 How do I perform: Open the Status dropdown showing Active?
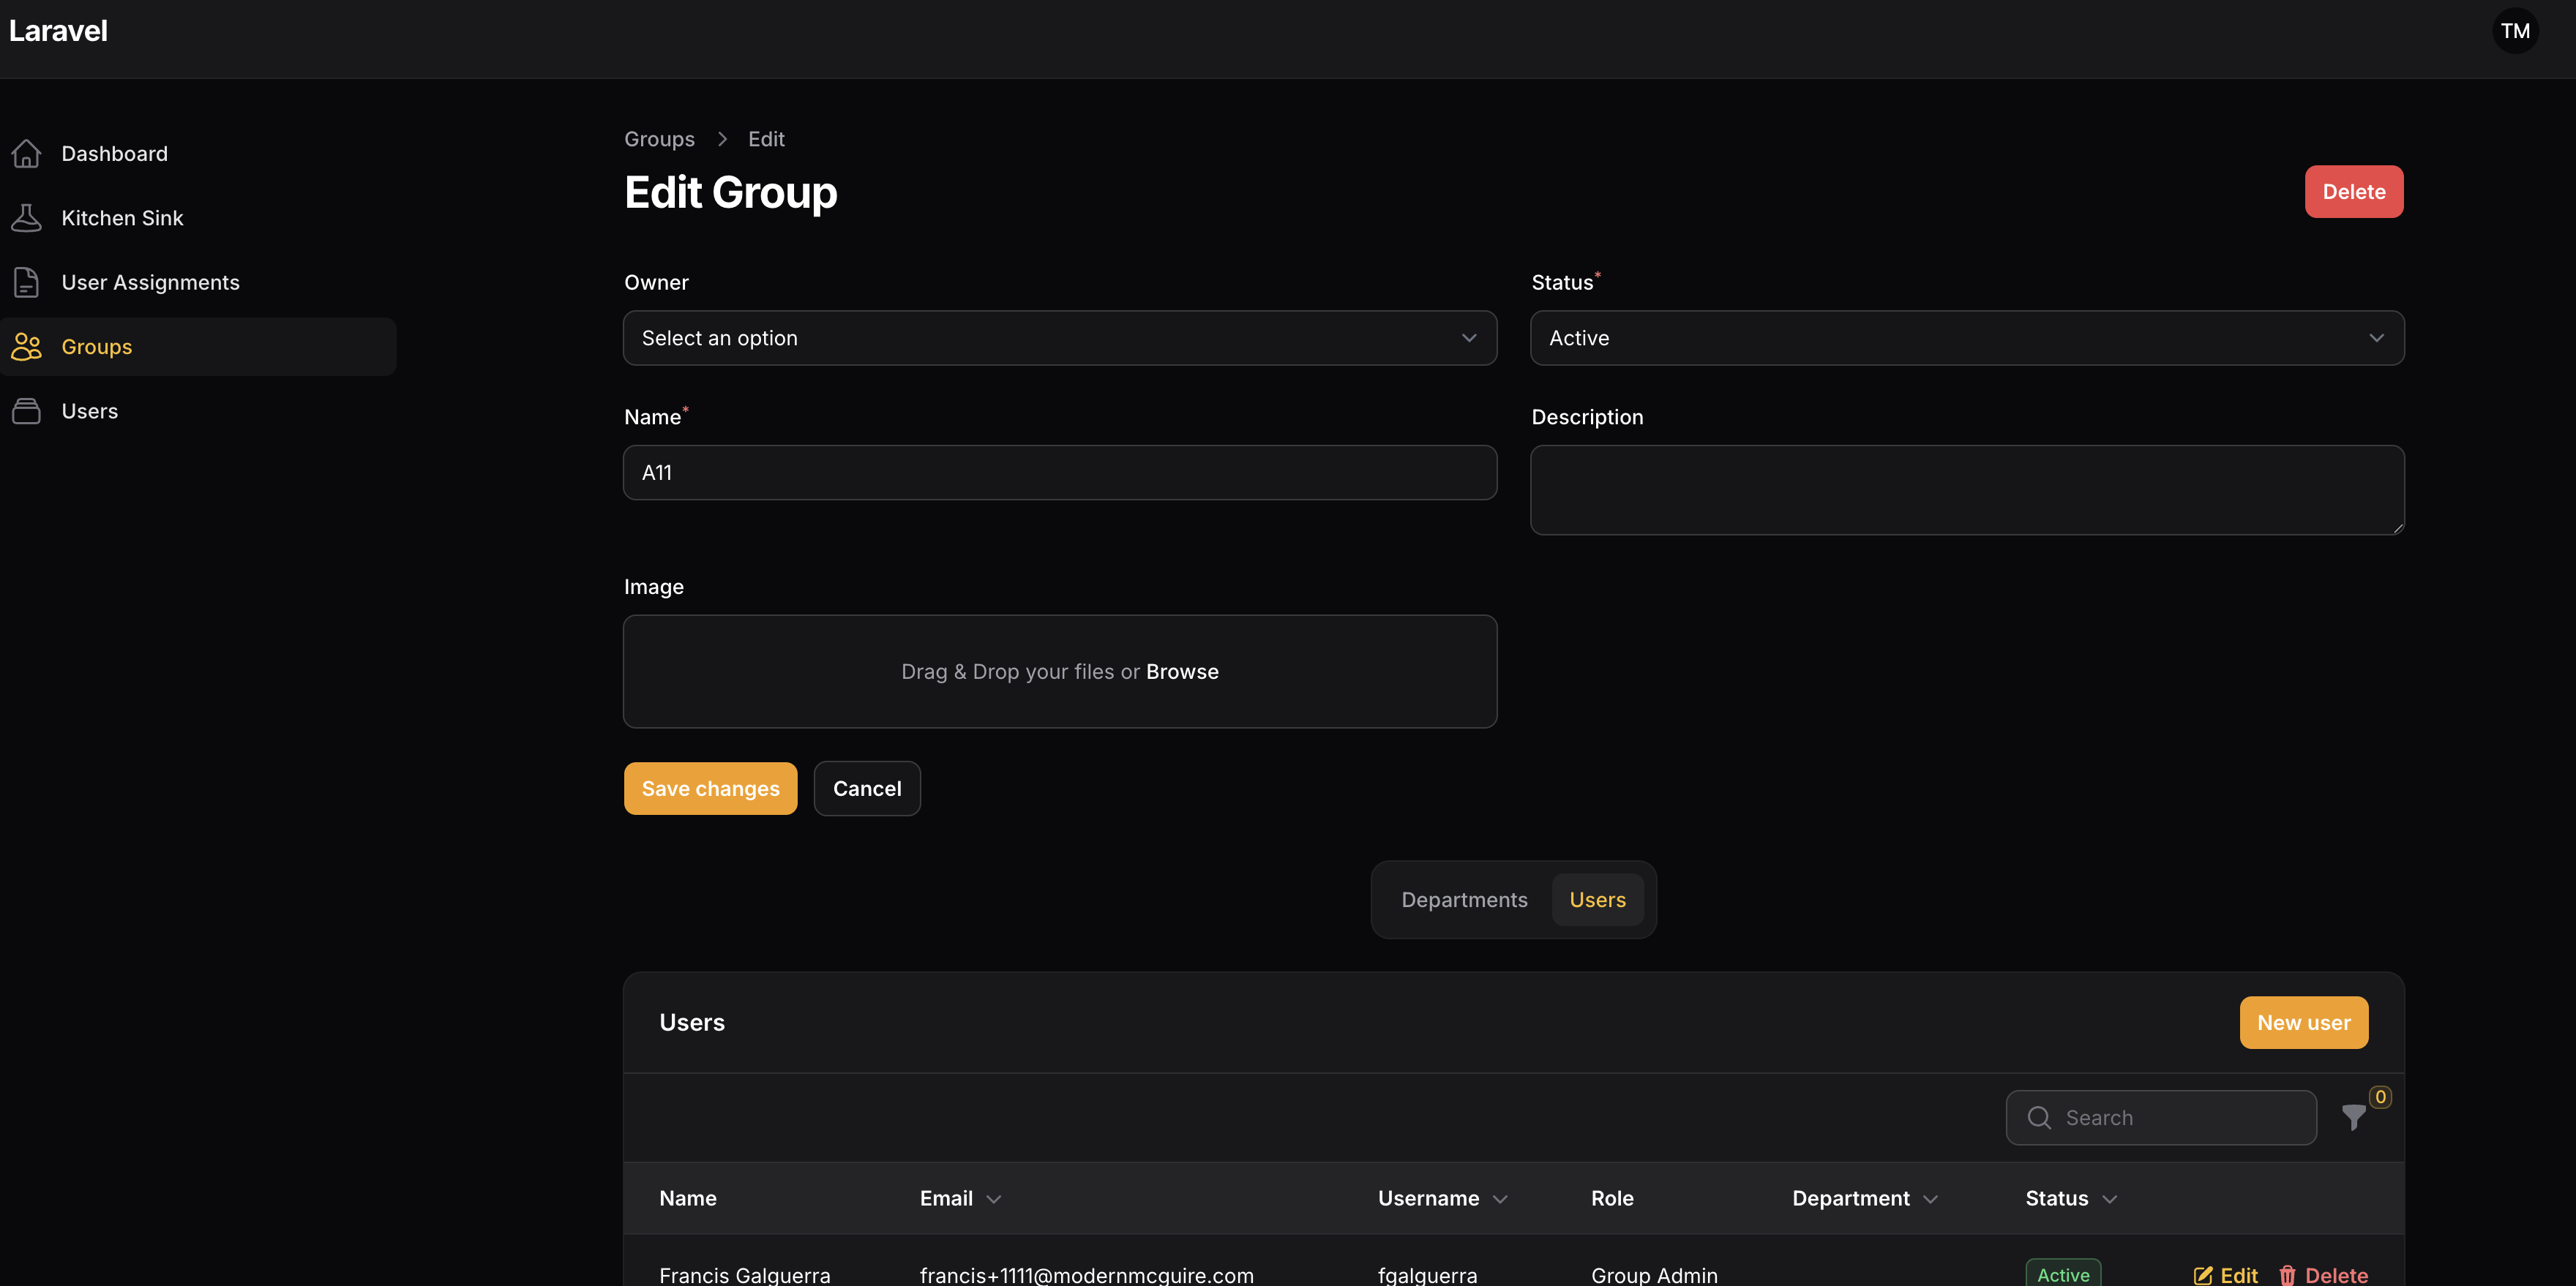(1966, 338)
